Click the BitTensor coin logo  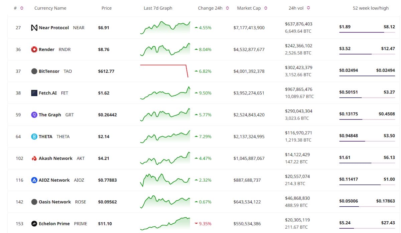34,71
